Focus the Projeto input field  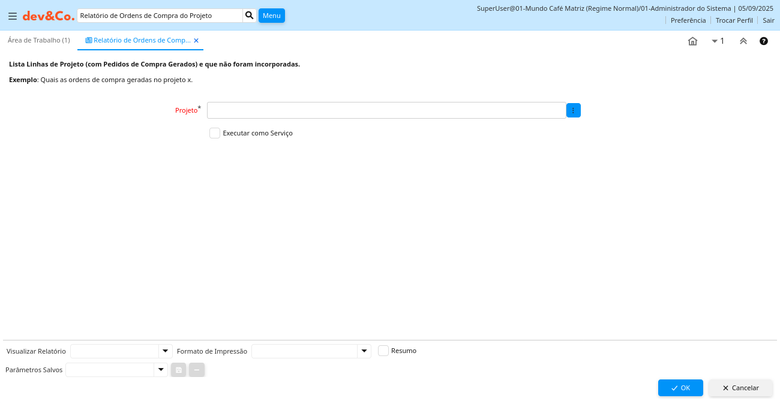(x=386, y=110)
